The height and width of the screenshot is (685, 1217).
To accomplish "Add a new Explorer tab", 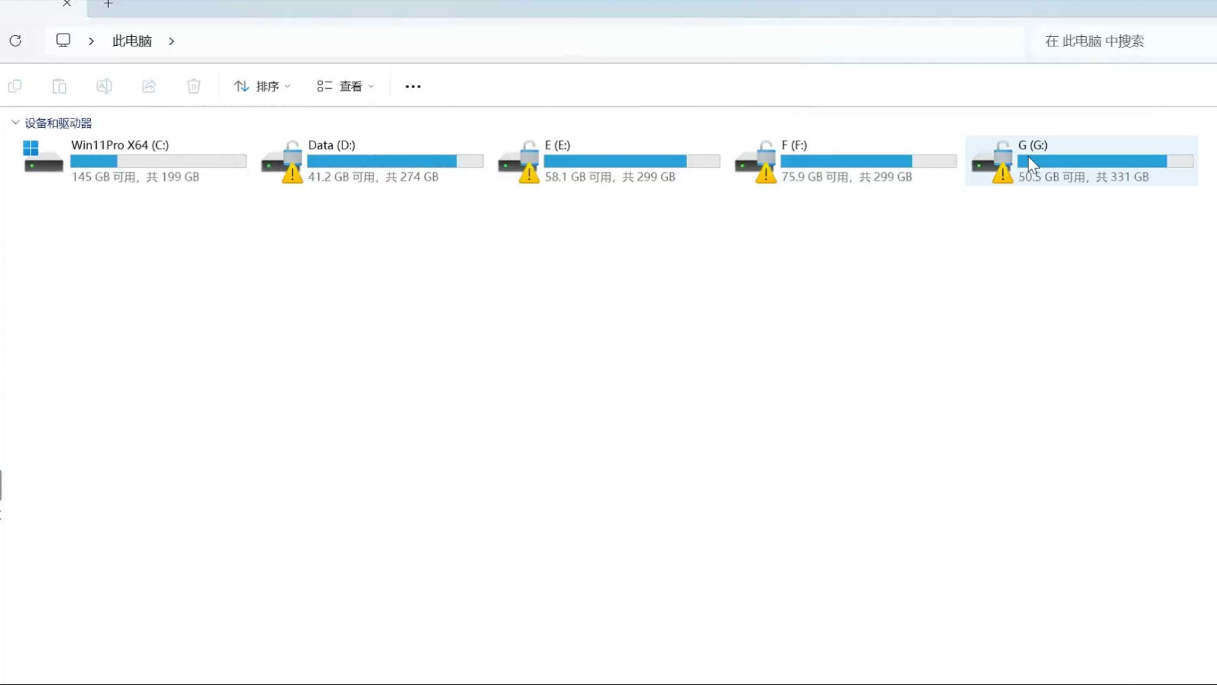I will [108, 4].
